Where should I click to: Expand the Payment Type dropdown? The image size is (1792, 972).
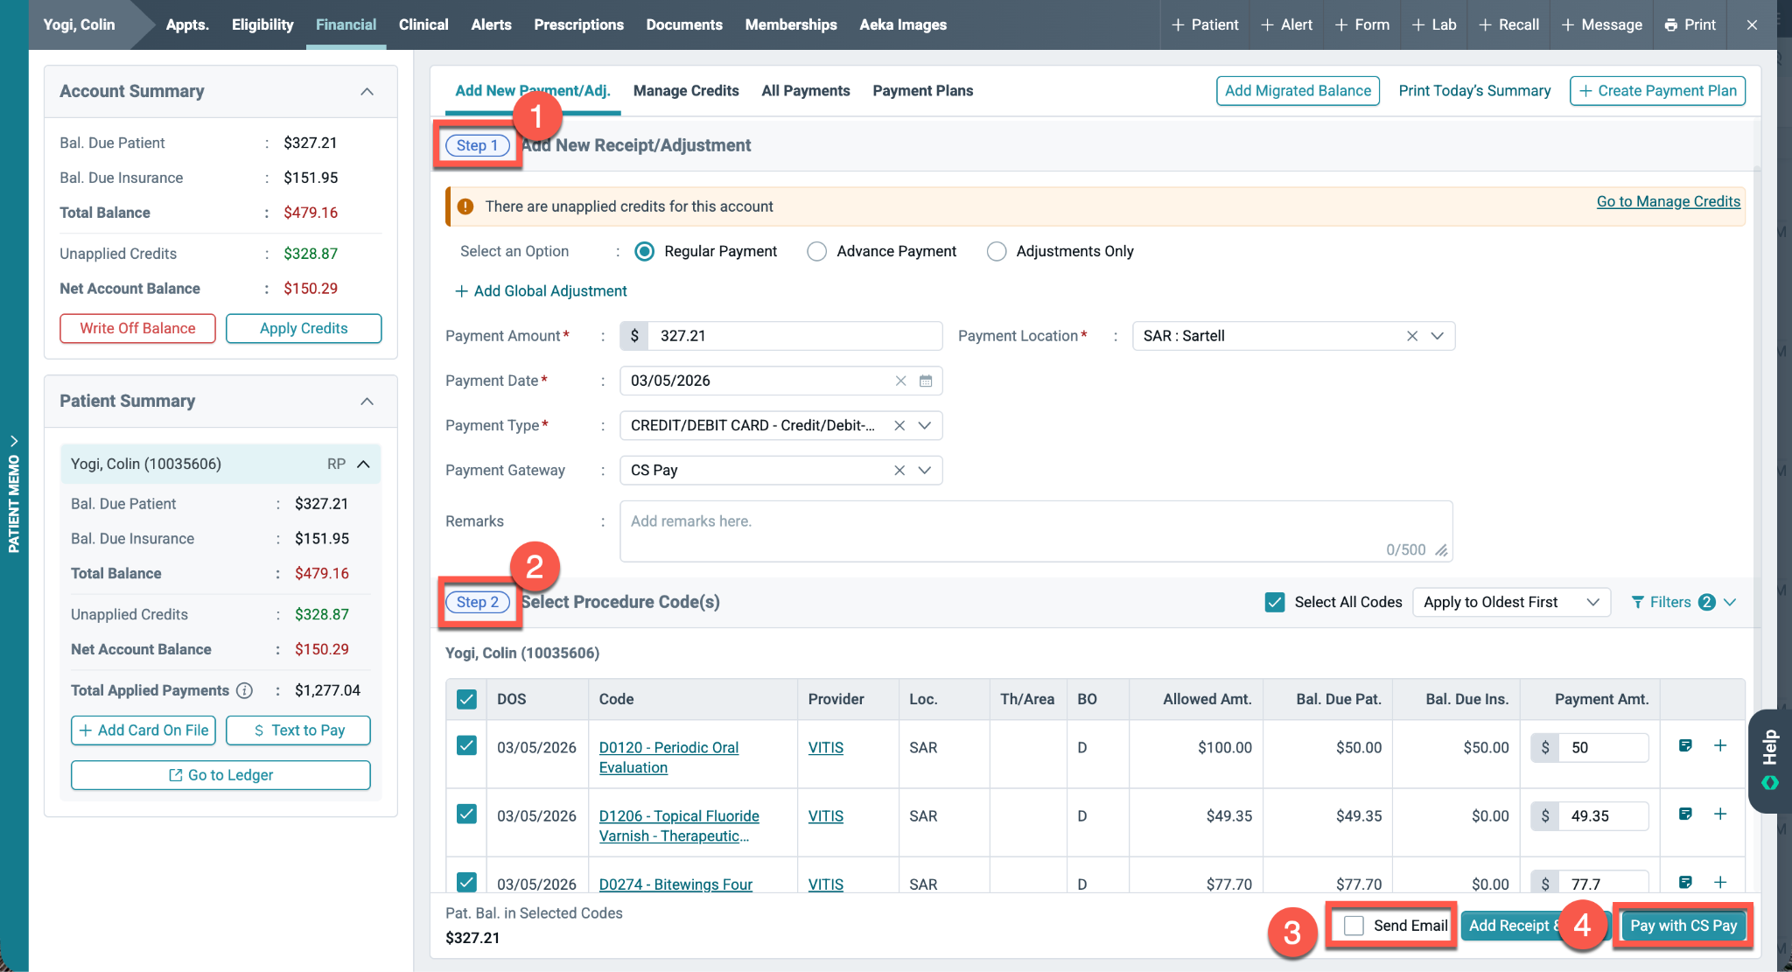click(925, 425)
